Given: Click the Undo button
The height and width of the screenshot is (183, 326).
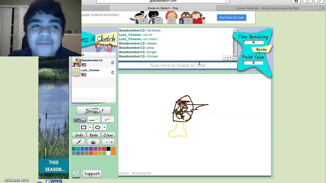Looking at the screenshot, I should click(x=79, y=135).
